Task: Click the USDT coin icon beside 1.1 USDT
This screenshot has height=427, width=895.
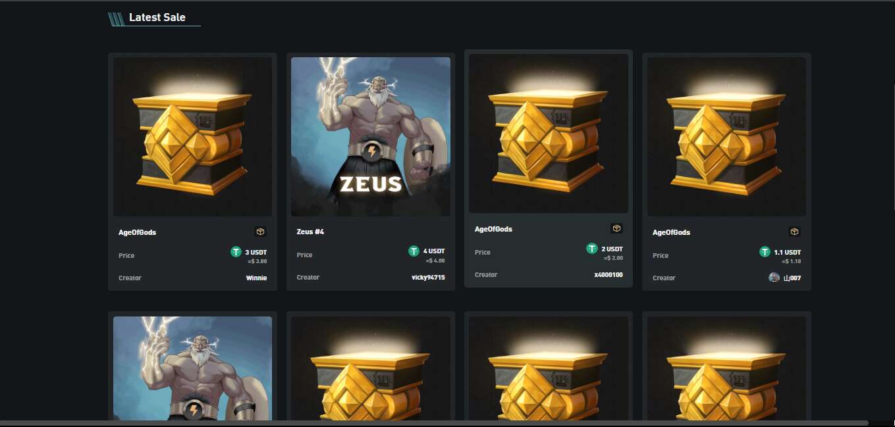Action: (765, 251)
